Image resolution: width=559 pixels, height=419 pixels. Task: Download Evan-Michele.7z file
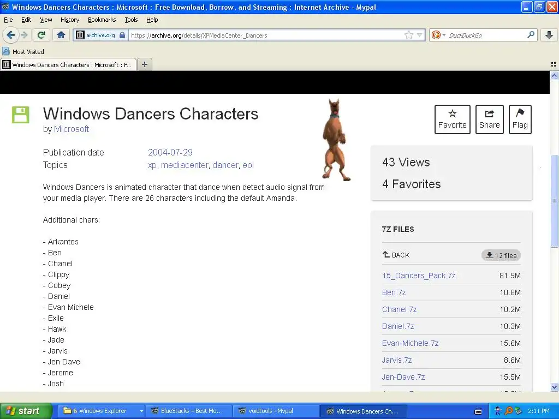click(x=410, y=344)
